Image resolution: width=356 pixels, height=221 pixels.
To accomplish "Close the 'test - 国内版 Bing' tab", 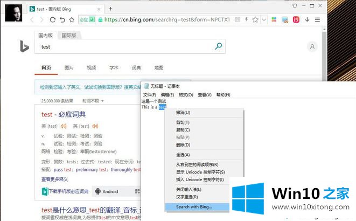I will pyautogui.click(x=99, y=9).
